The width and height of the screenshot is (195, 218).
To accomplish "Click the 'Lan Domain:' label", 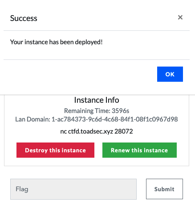I will [x=33, y=119].
